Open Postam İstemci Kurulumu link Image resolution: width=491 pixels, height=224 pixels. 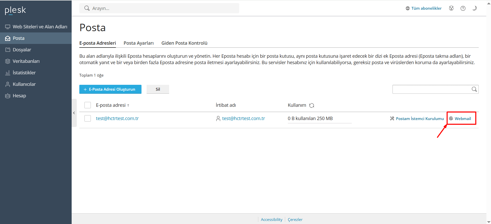(417, 119)
